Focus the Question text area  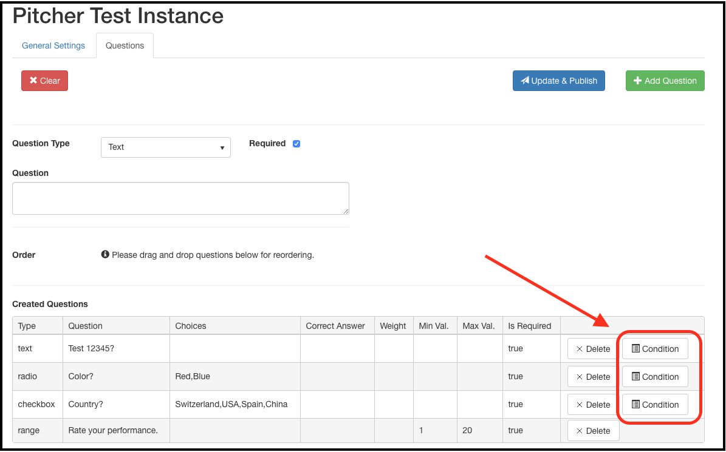tap(180, 198)
